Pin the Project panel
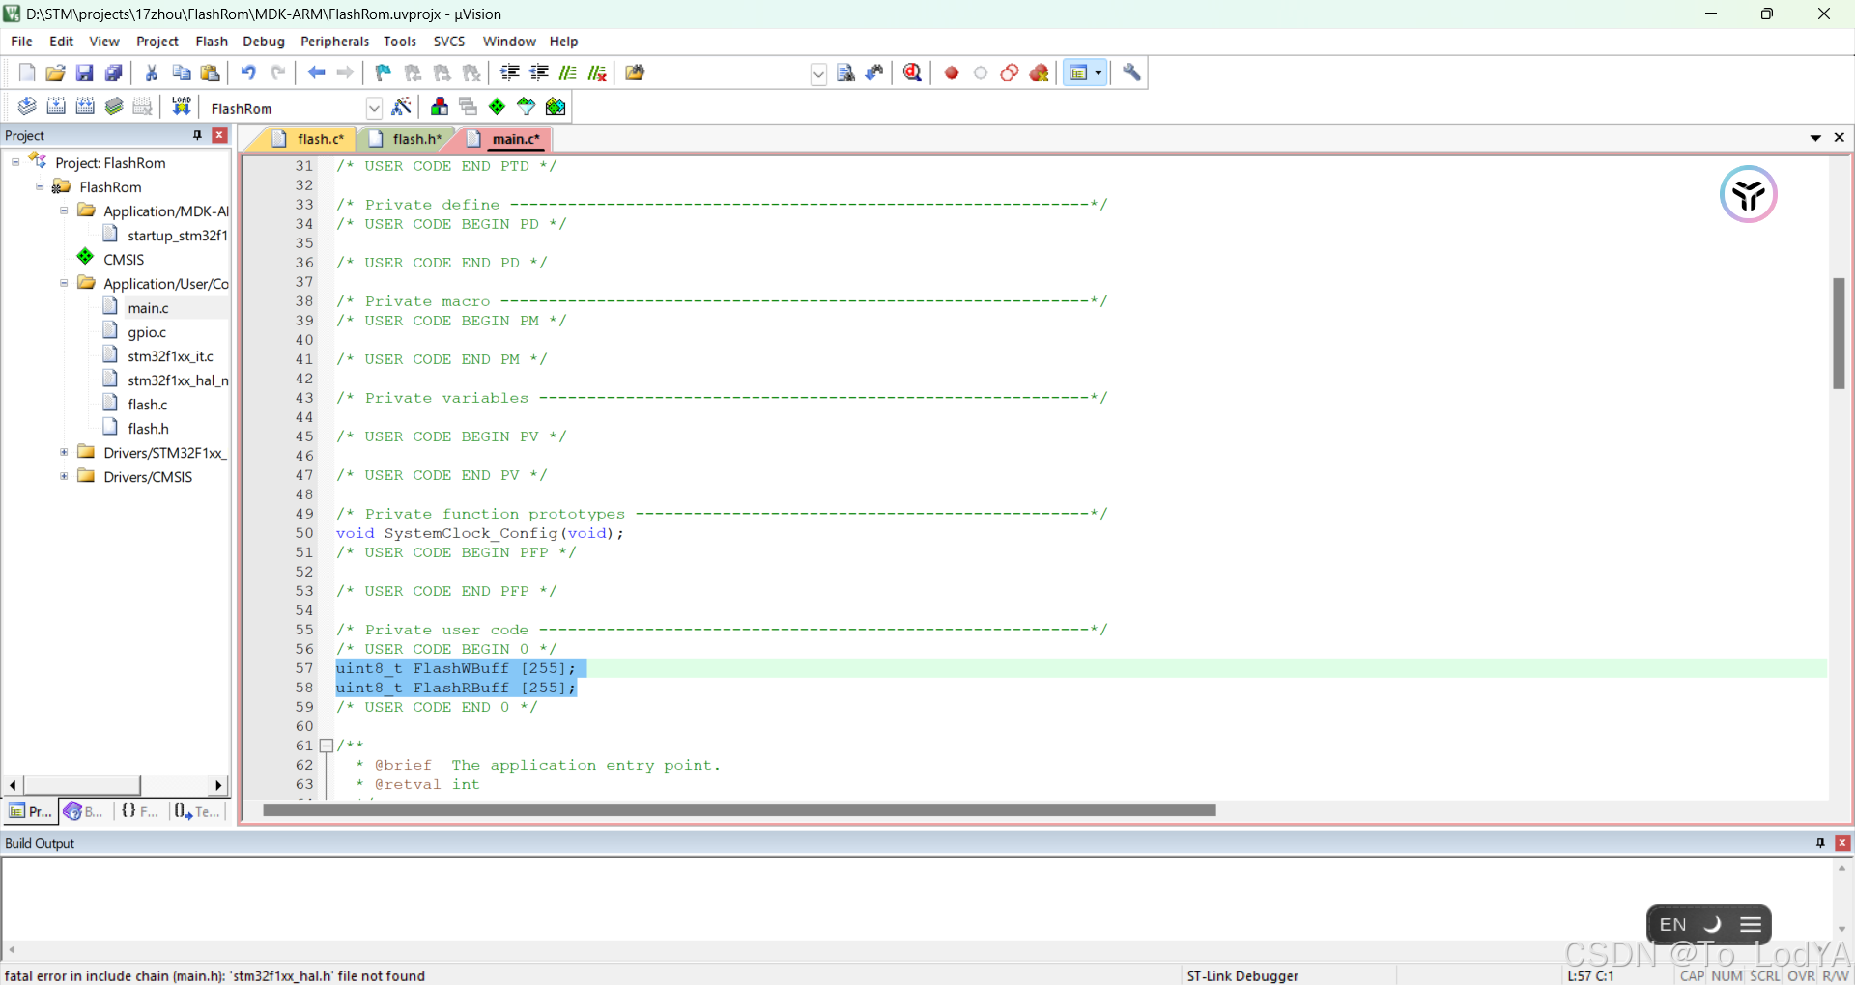 pos(198,135)
